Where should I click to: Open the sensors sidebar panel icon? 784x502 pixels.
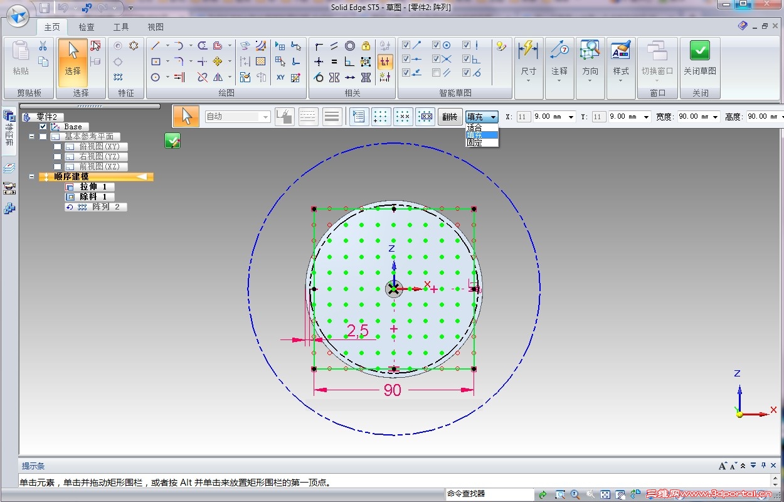9,188
